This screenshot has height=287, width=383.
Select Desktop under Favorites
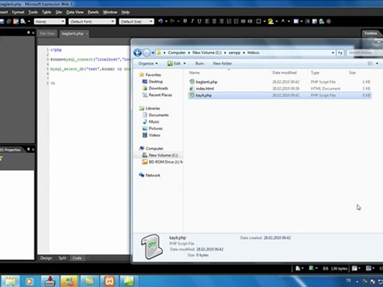pos(156,81)
